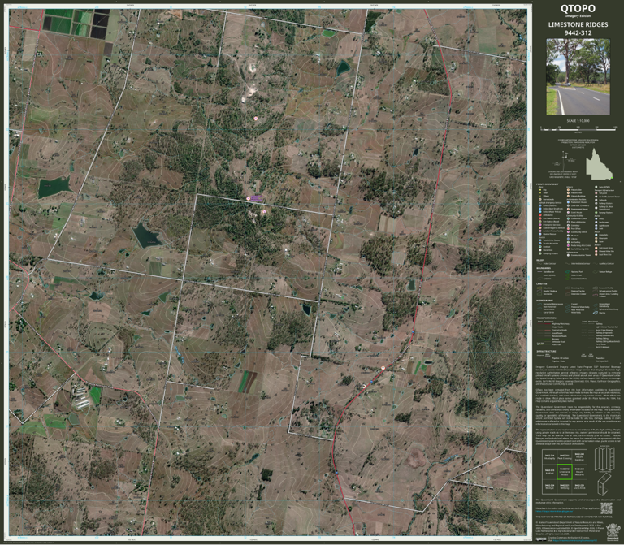Image resolution: width=624 pixels, height=545 pixels.
Task: Click the HYDROGRAPHY legend heading
Action: pos(545,301)
